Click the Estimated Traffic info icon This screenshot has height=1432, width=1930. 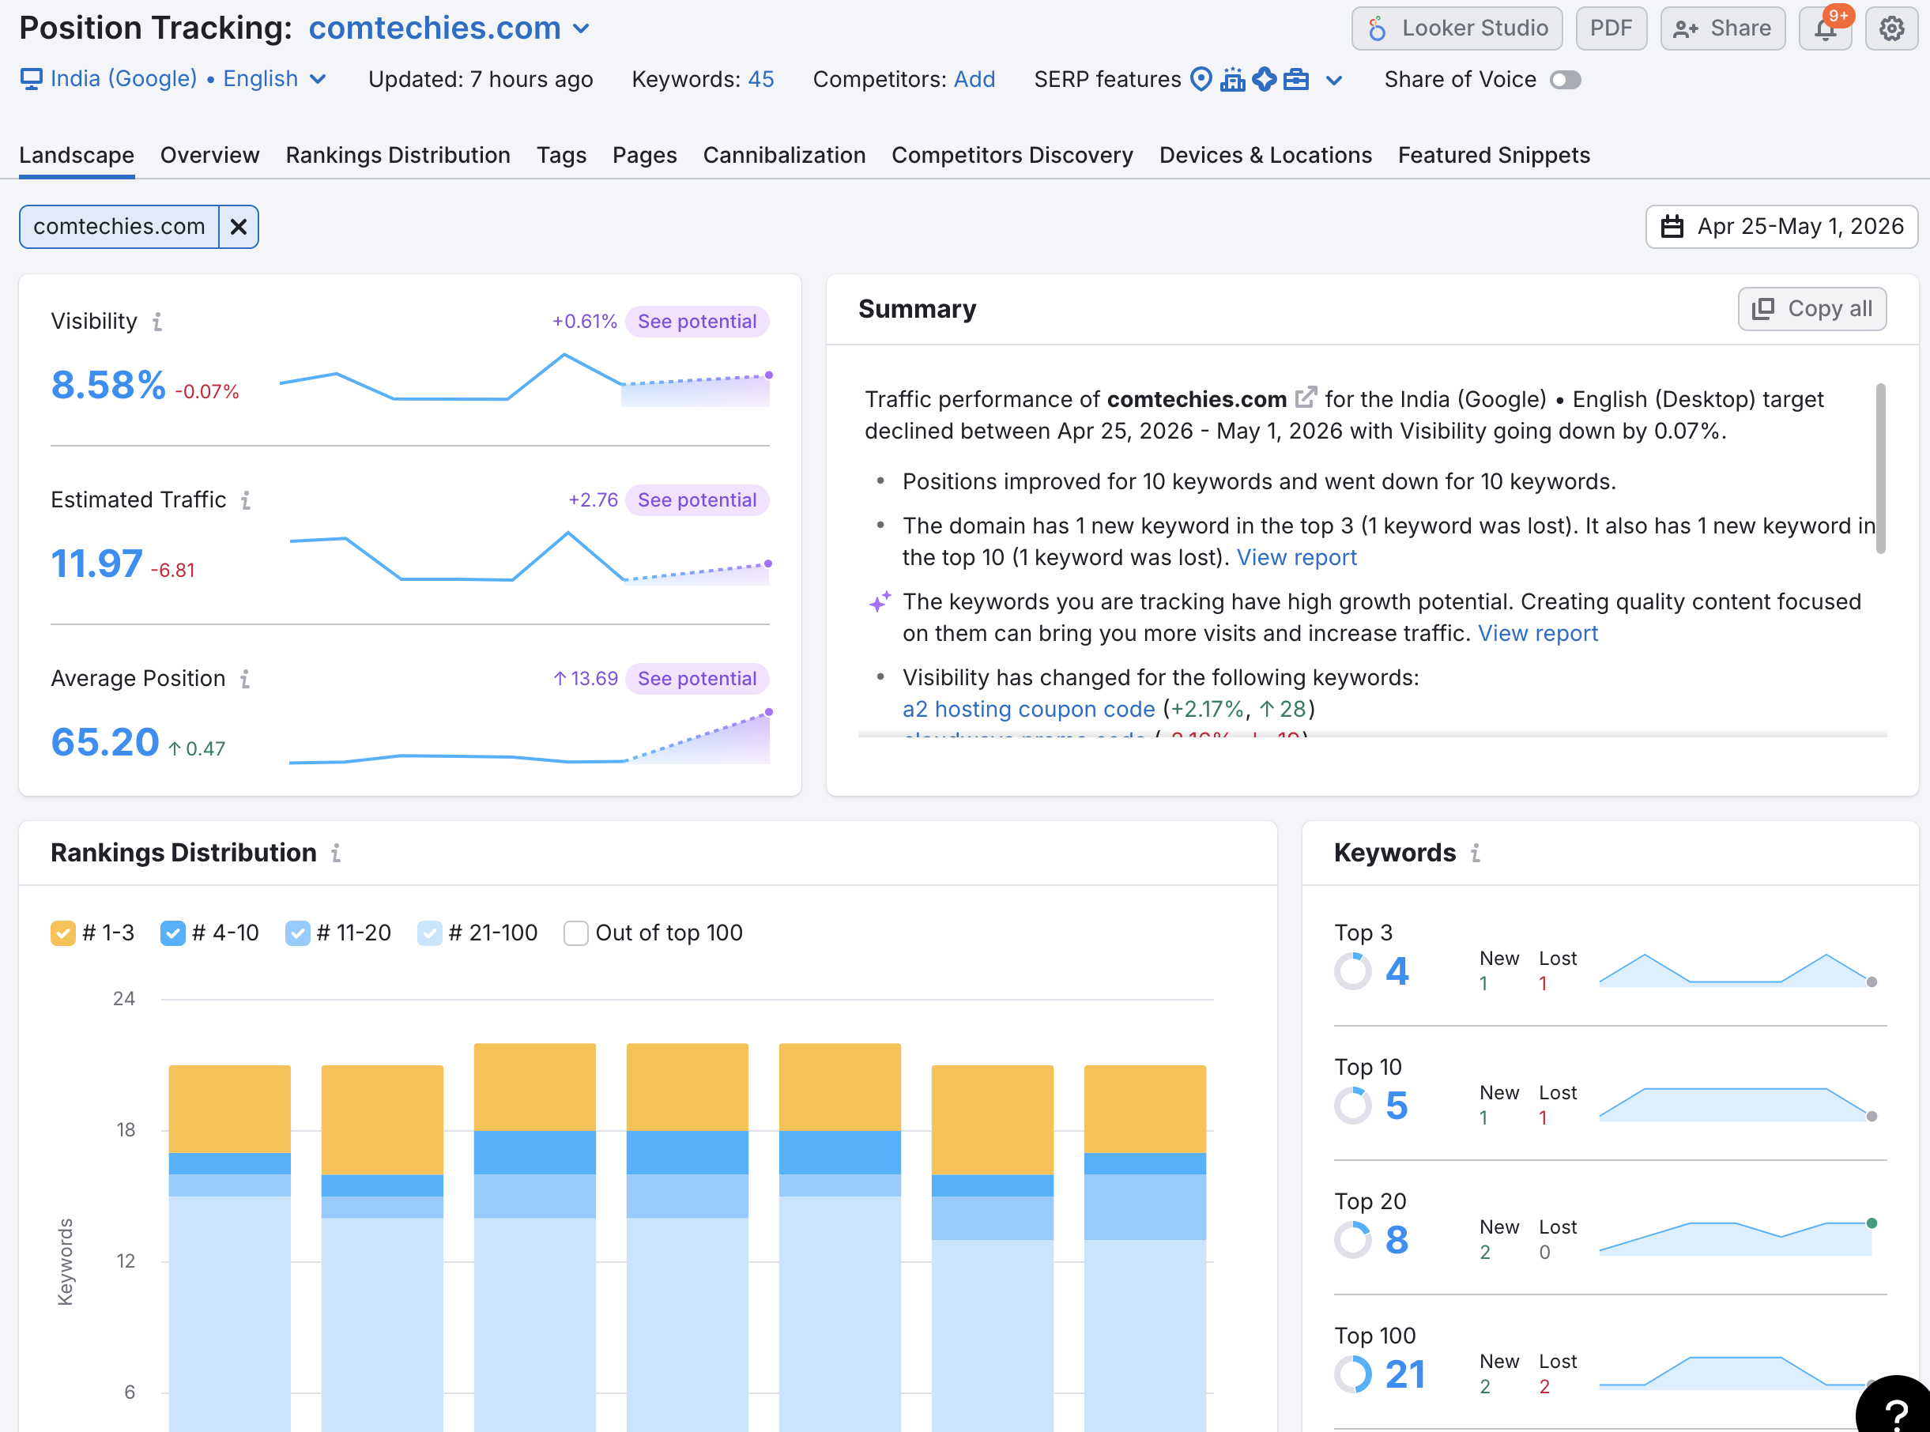pyautogui.click(x=246, y=500)
